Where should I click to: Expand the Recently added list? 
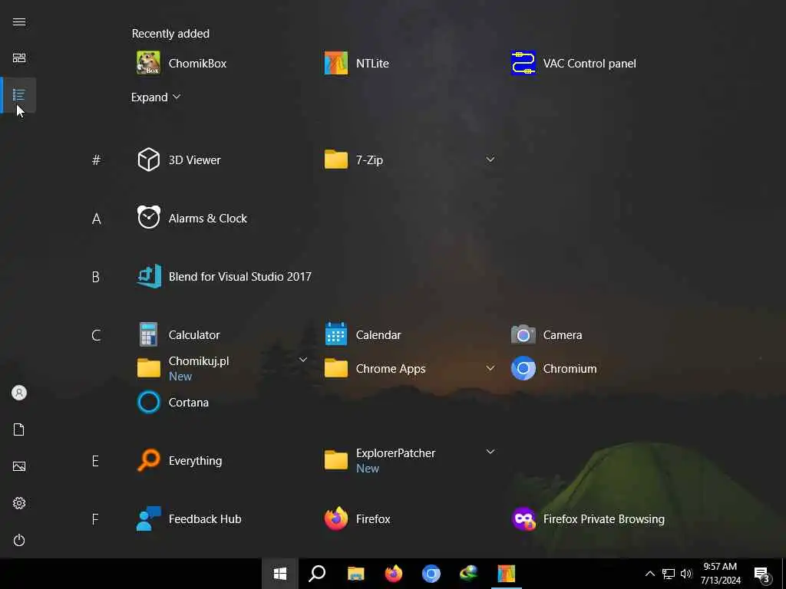pos(155,97)
